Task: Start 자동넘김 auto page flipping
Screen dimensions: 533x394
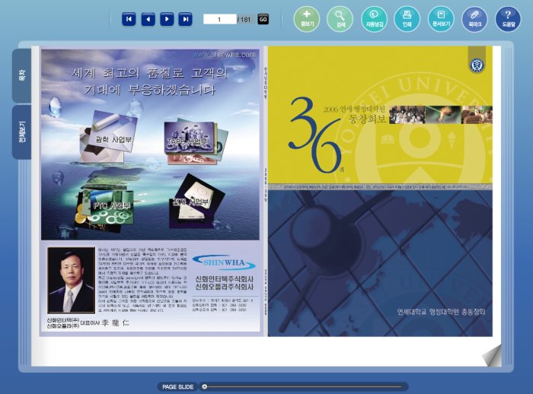Action: tap(374, 19)
